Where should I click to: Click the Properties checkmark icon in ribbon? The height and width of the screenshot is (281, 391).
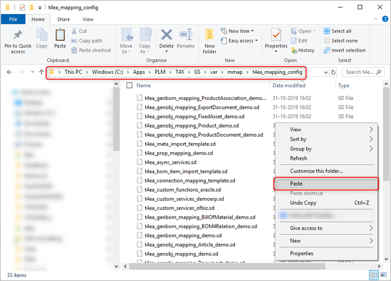276,35
